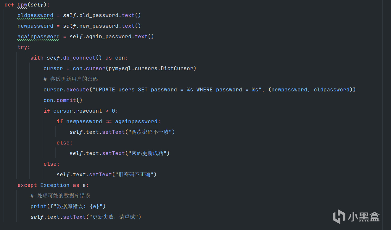This screenshot has width=391, height=230.
Task: Click the db_connect method call
Action: coord(79,58)
